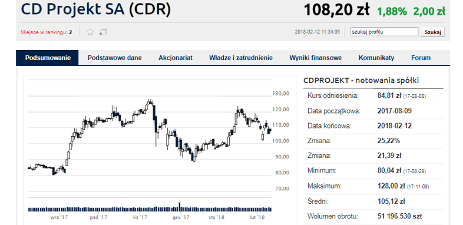Open the Komunikaty tab
The image size is (463, 225).
376,58
